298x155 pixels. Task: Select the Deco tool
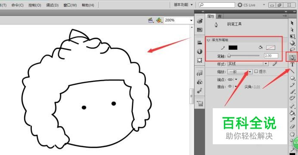pyautogui.click(x=292, y=98)
